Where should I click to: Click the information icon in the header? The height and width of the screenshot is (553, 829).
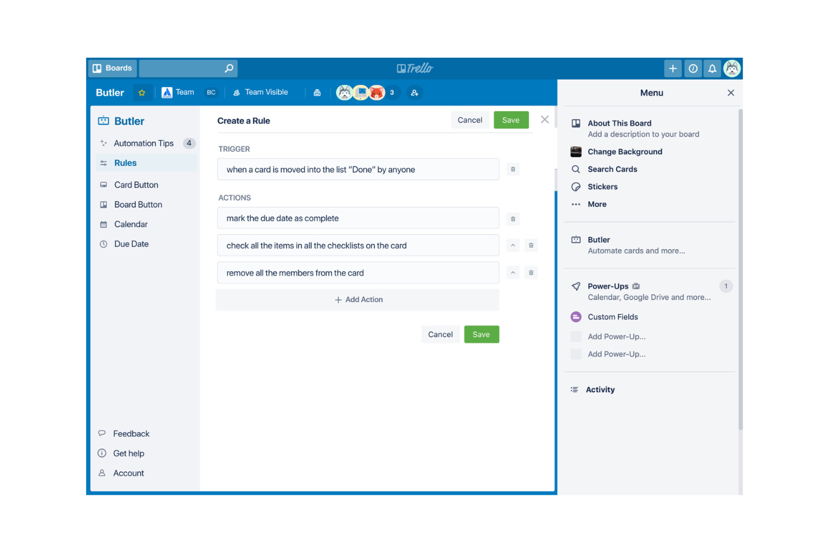click(x=693, y=68)
